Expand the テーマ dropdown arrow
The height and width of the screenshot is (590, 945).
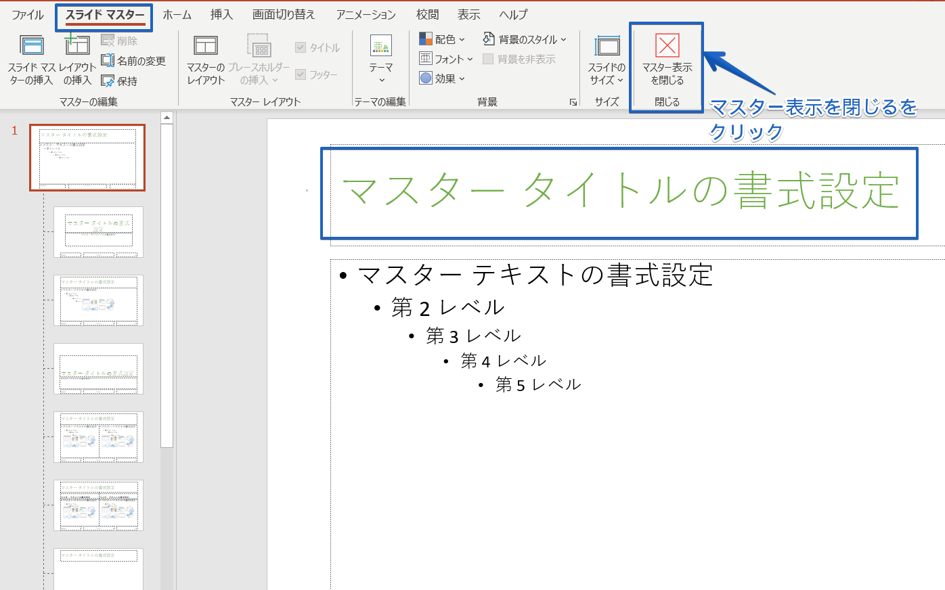click(381, 81)
